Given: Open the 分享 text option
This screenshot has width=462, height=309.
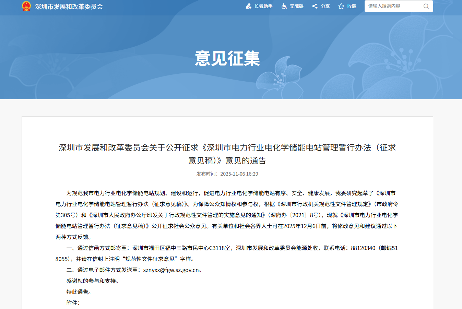Looking at the screenshot, I should click(325, 6).
